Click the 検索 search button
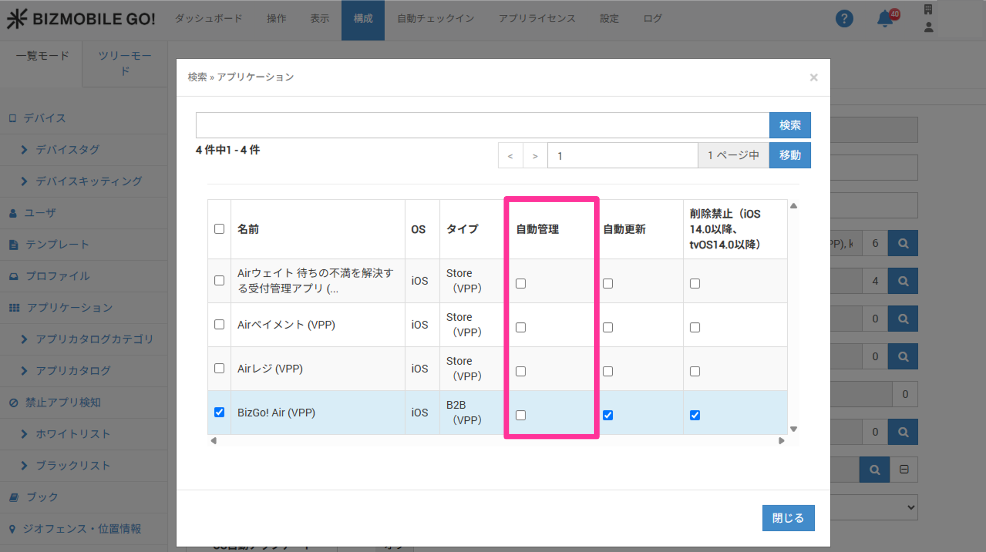 coord(790,125)
